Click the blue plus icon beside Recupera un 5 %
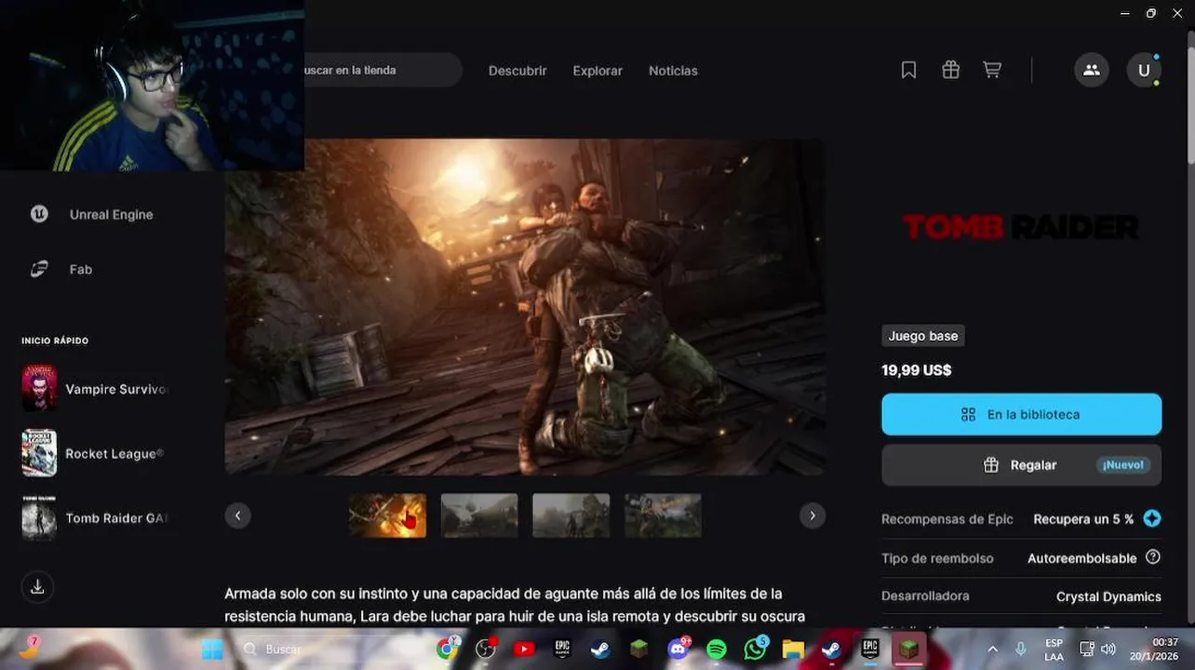The width and height of the screenshot is (1195, 670). click(1152, 518)
